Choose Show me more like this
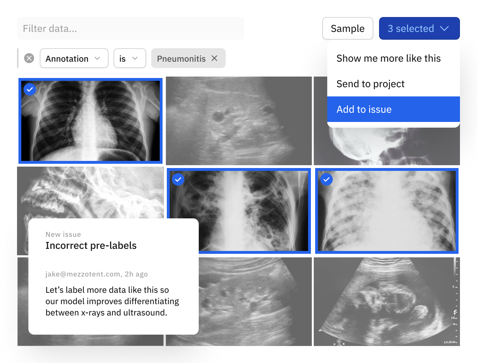The image size is (477, 363). 389,58
